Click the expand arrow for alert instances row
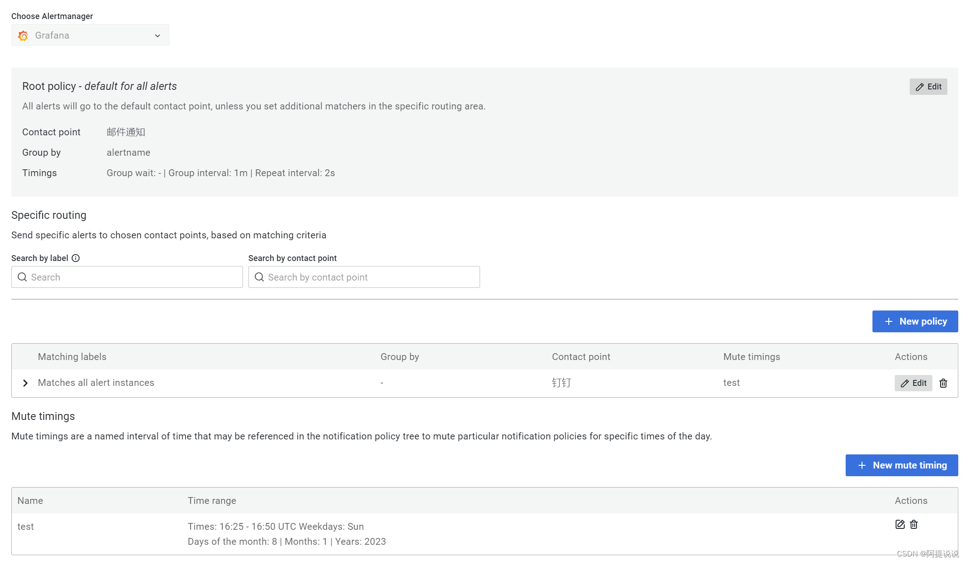 (x=26, y=383)
